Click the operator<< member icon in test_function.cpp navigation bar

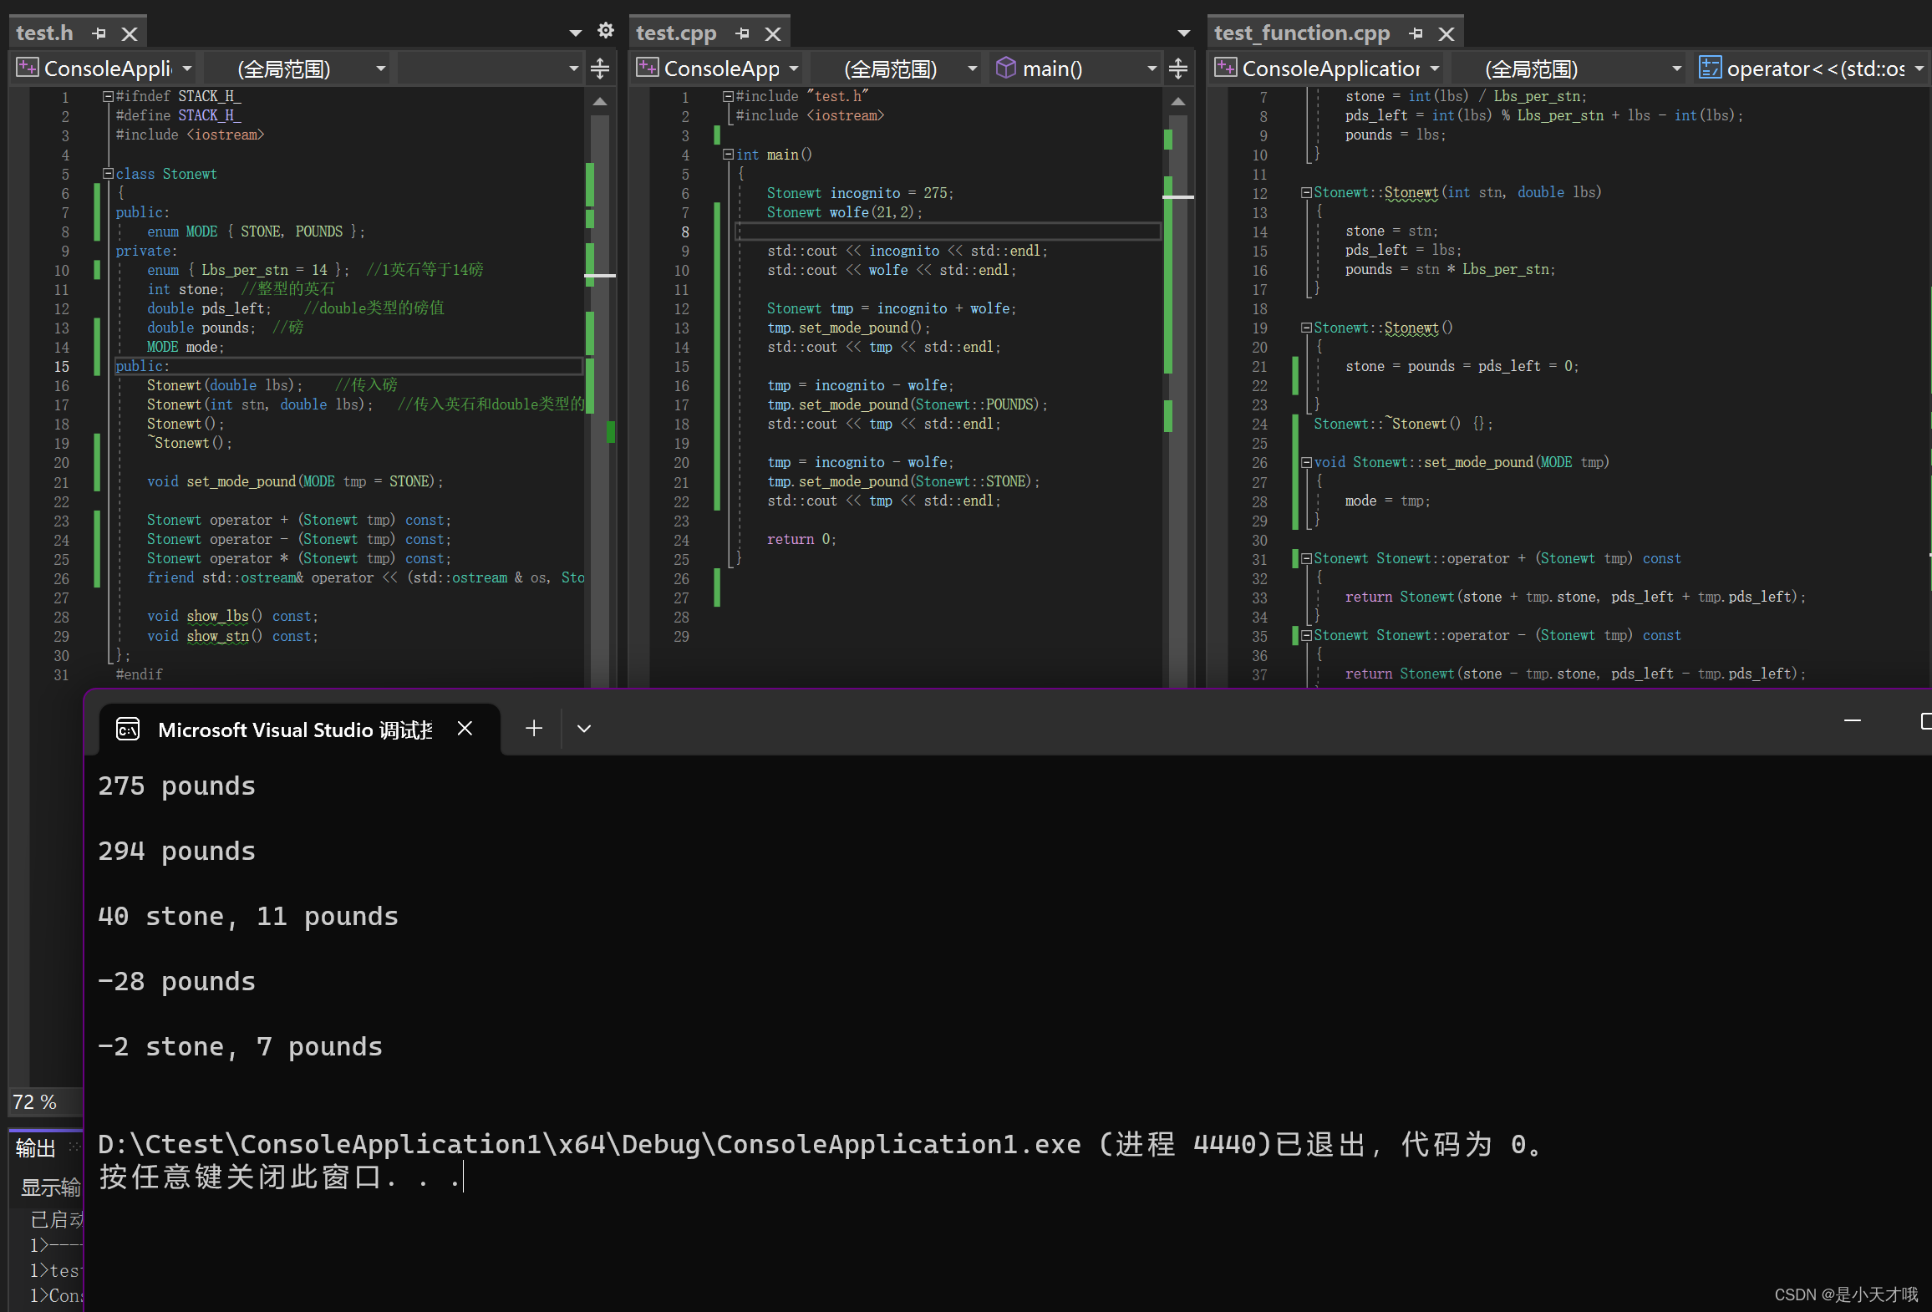pyautogui.click(x=1710, y=68)
